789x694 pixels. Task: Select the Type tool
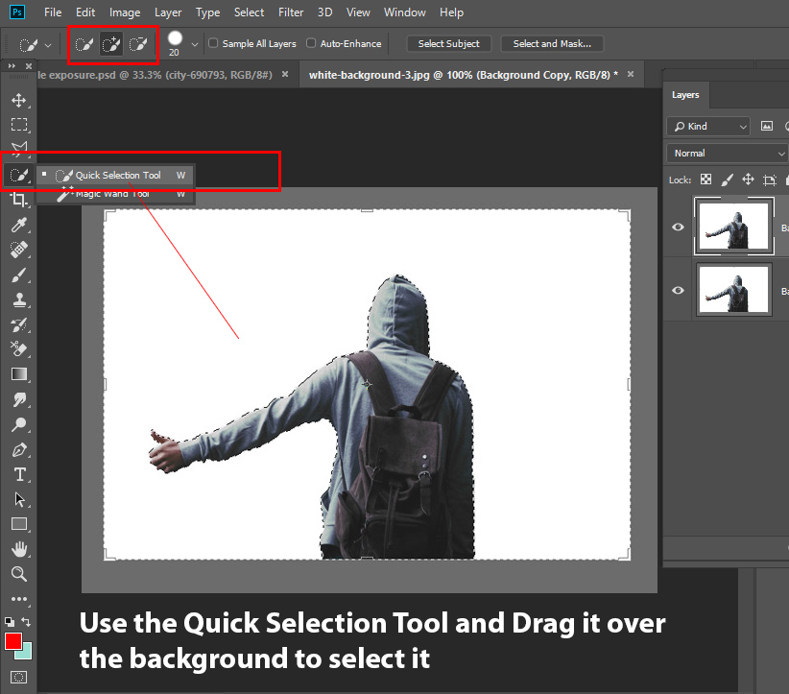pyautogui.click(x=19, y=474)
